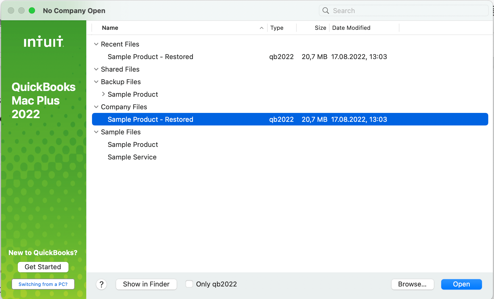
Task: Collapse the Sample Files section
Action: point(96,132)
